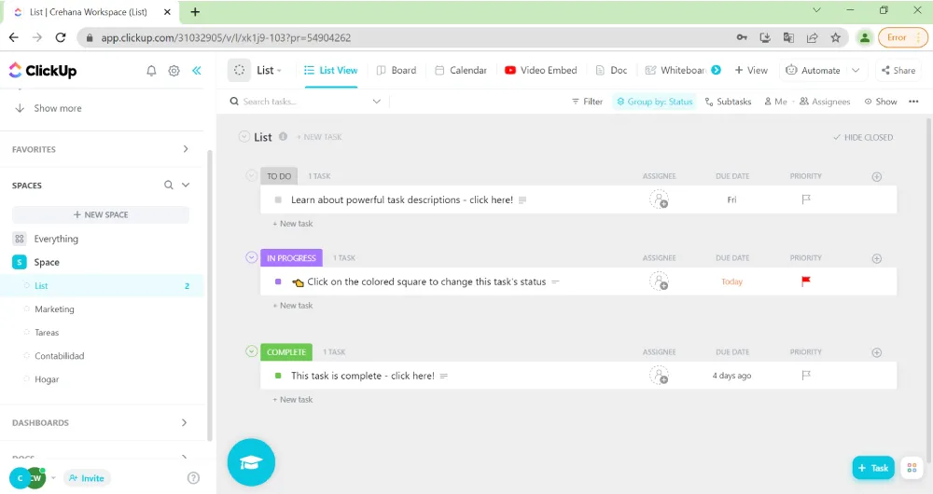Reload the browser page
This screenshot has height=494, width=933.
click(60, 37)
